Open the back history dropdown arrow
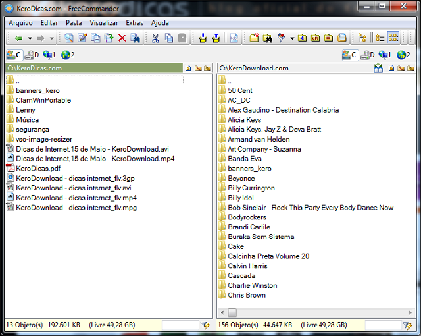Image resolution: width=421 pixels, height=336 pixels. tap(30, 38)
